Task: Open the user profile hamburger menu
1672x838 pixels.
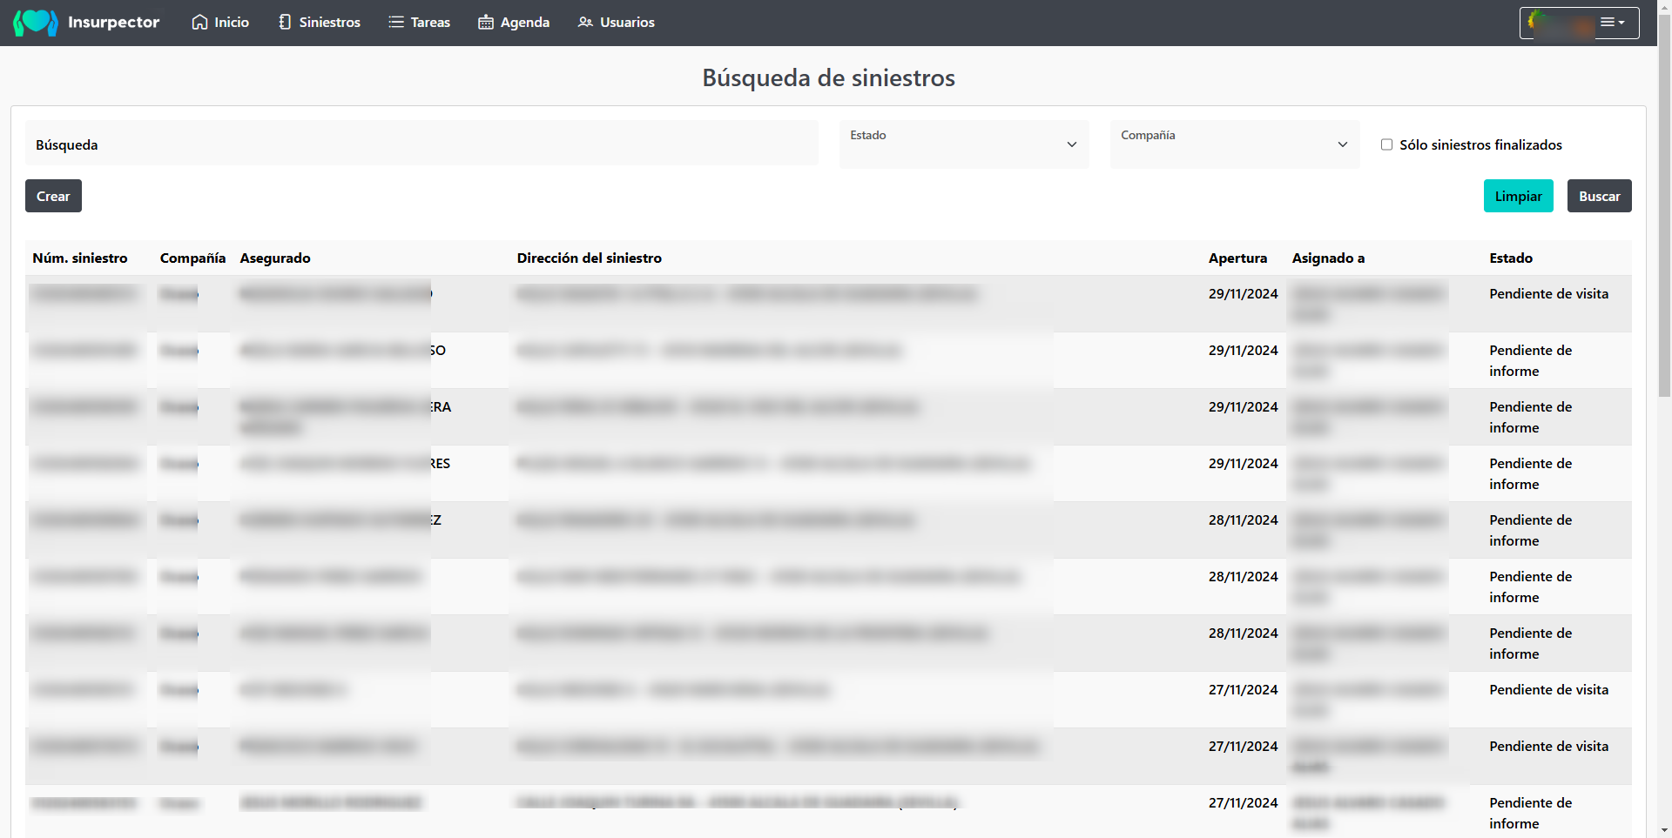Action: click(1612, 23)
